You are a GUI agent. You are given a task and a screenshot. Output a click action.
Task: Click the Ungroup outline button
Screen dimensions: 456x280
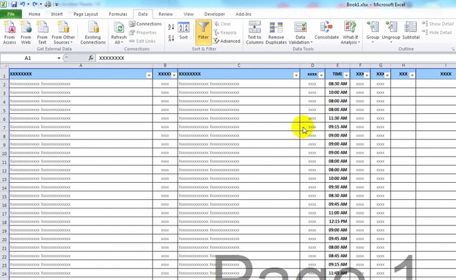point(391,32)
